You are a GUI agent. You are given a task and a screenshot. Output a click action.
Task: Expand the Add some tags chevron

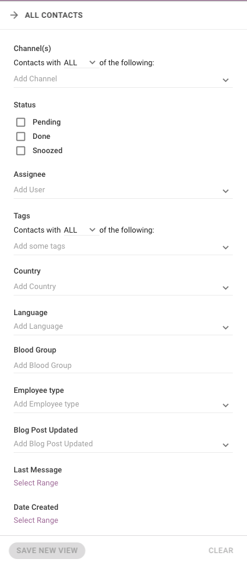tap(226, 247)
